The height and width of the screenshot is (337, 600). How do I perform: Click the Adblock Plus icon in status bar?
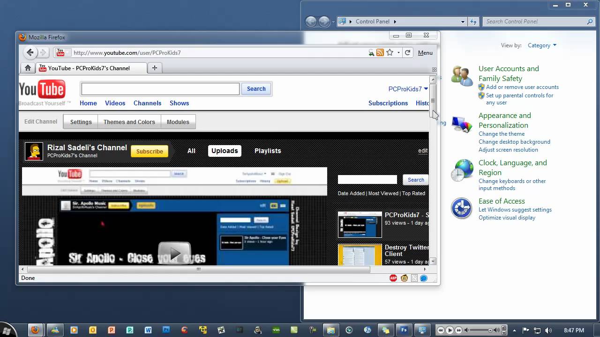[393, 278]
